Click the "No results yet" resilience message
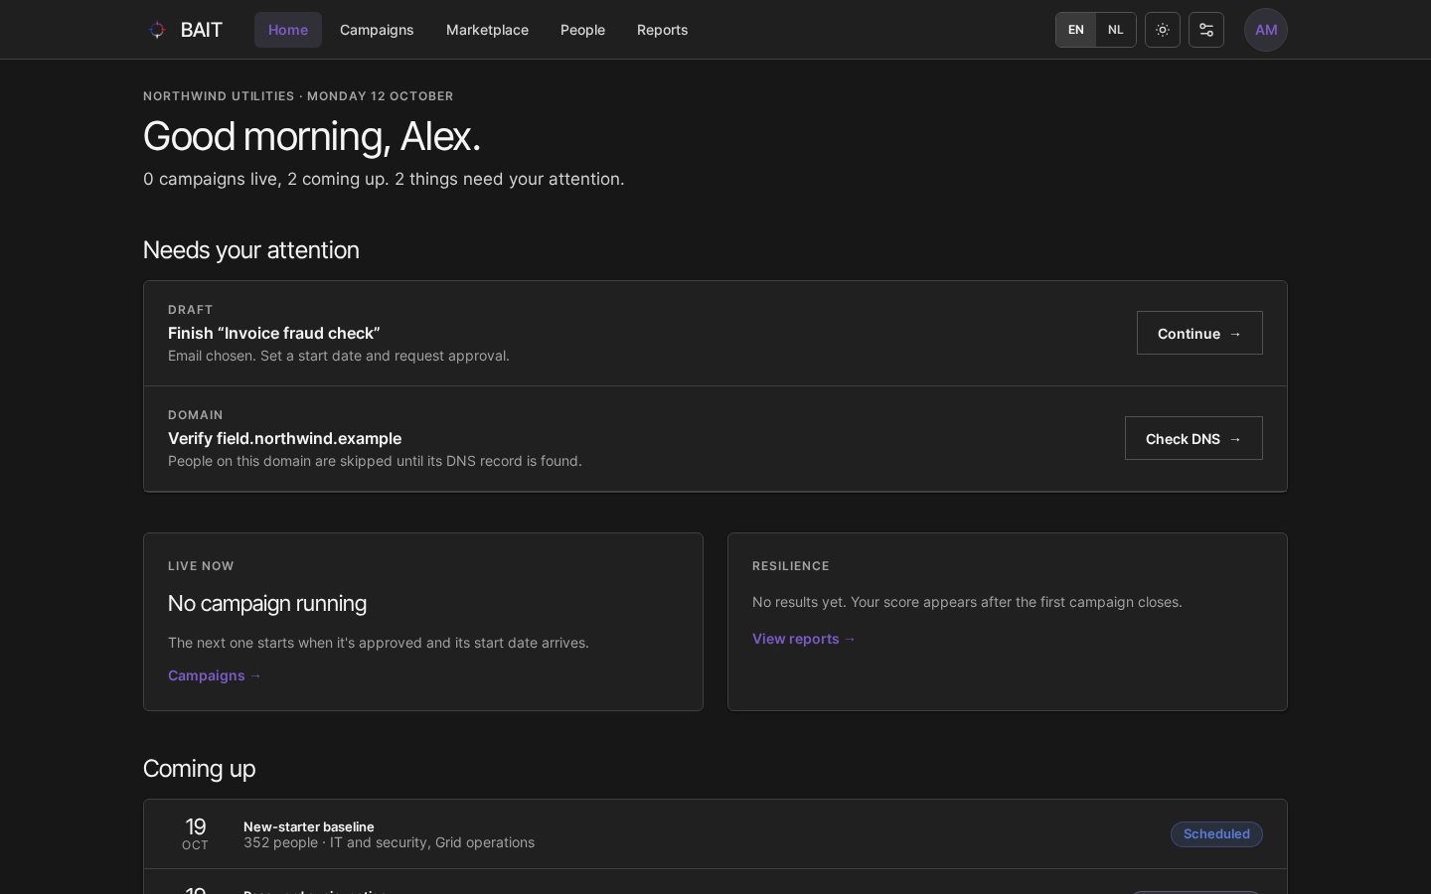This screenshot has height=894, width=1431. (x=967, y=602)
